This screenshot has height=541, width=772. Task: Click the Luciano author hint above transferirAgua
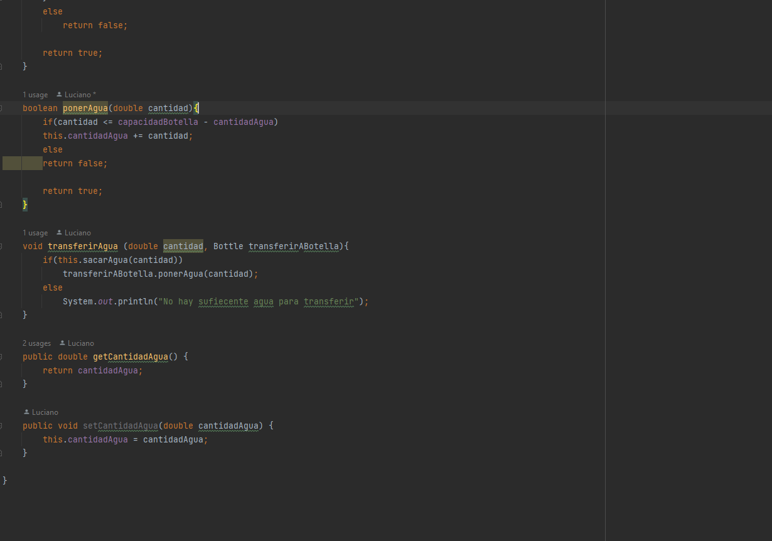pos(73,233)
